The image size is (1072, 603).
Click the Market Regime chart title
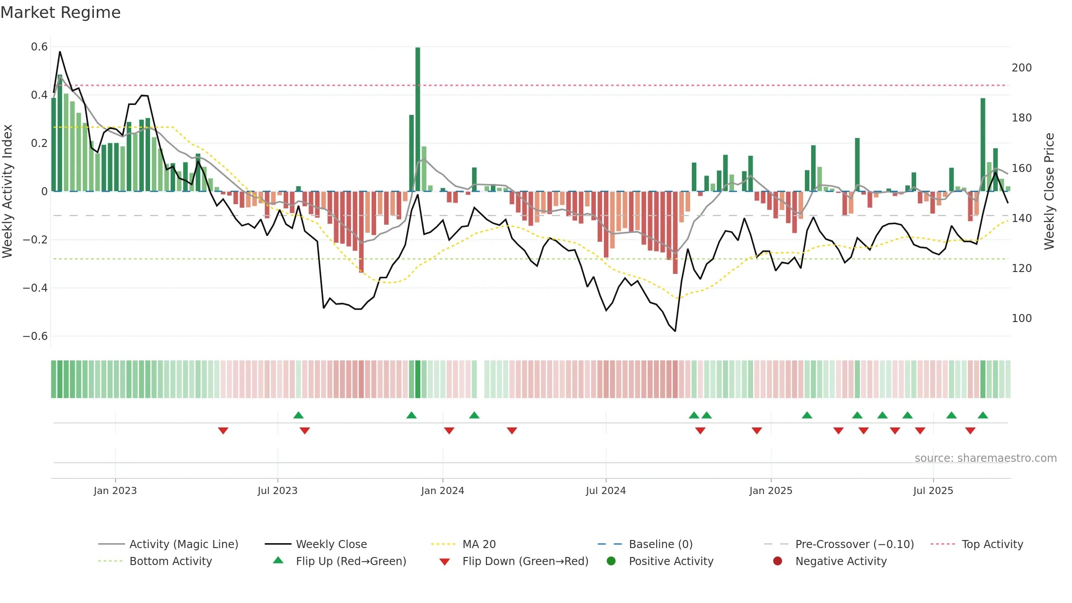60,13
